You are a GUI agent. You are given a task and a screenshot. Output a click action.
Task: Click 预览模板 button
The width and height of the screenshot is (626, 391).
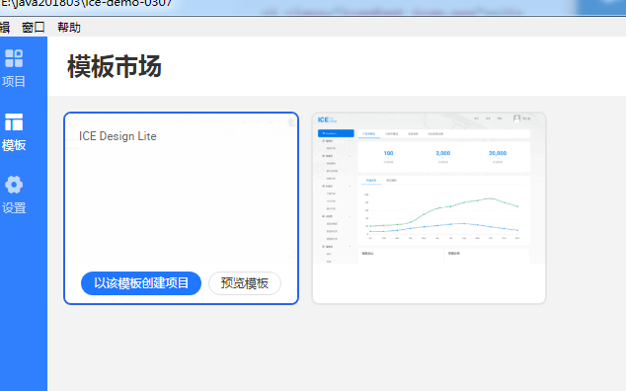(x=245, y=283)
